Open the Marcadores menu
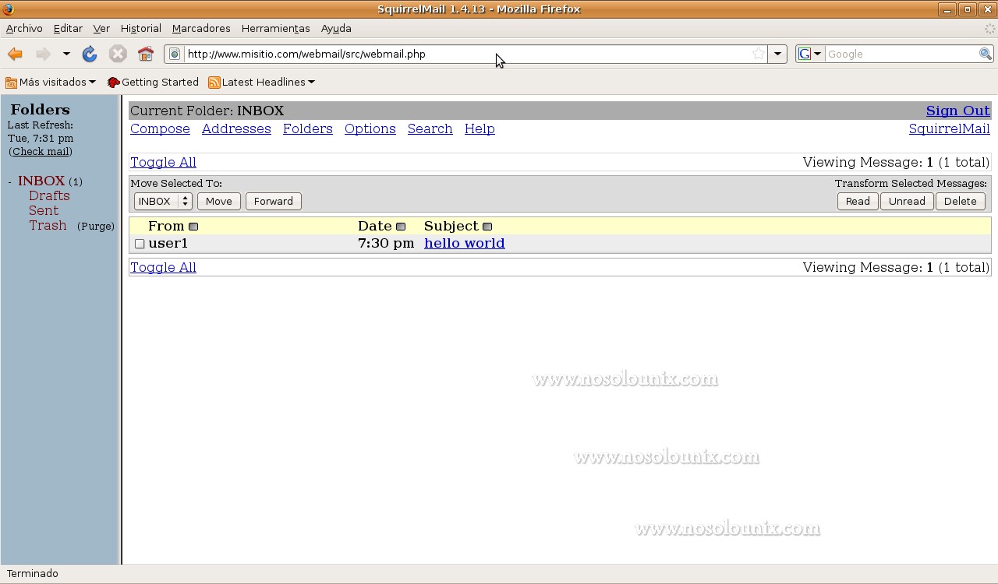Viewport: 998px width, 584px height. (x=201, y=28)
